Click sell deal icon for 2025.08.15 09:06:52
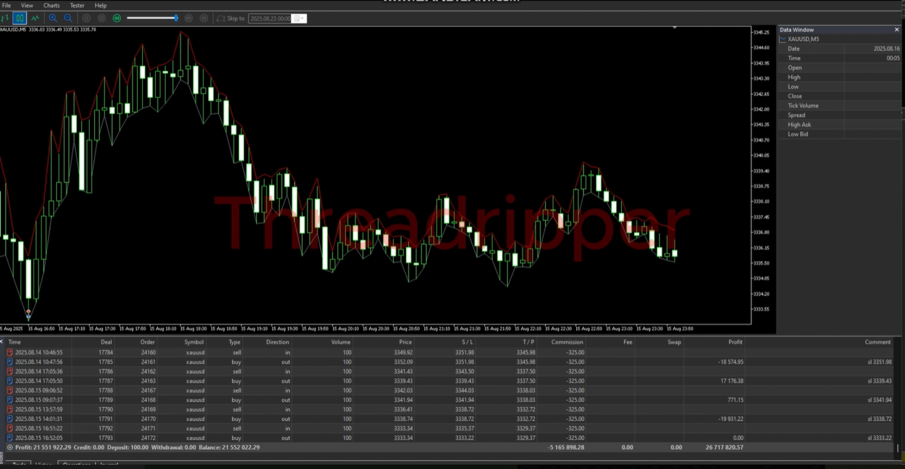 tap(10, 390)
